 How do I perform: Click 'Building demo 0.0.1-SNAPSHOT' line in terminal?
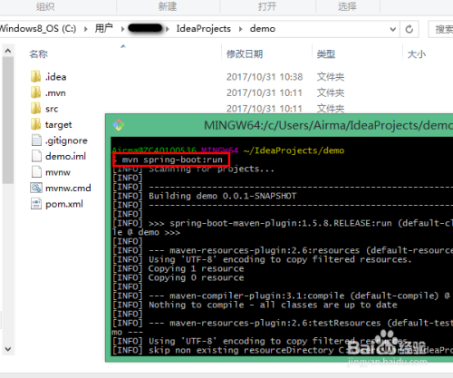click(x=223, y=196)
